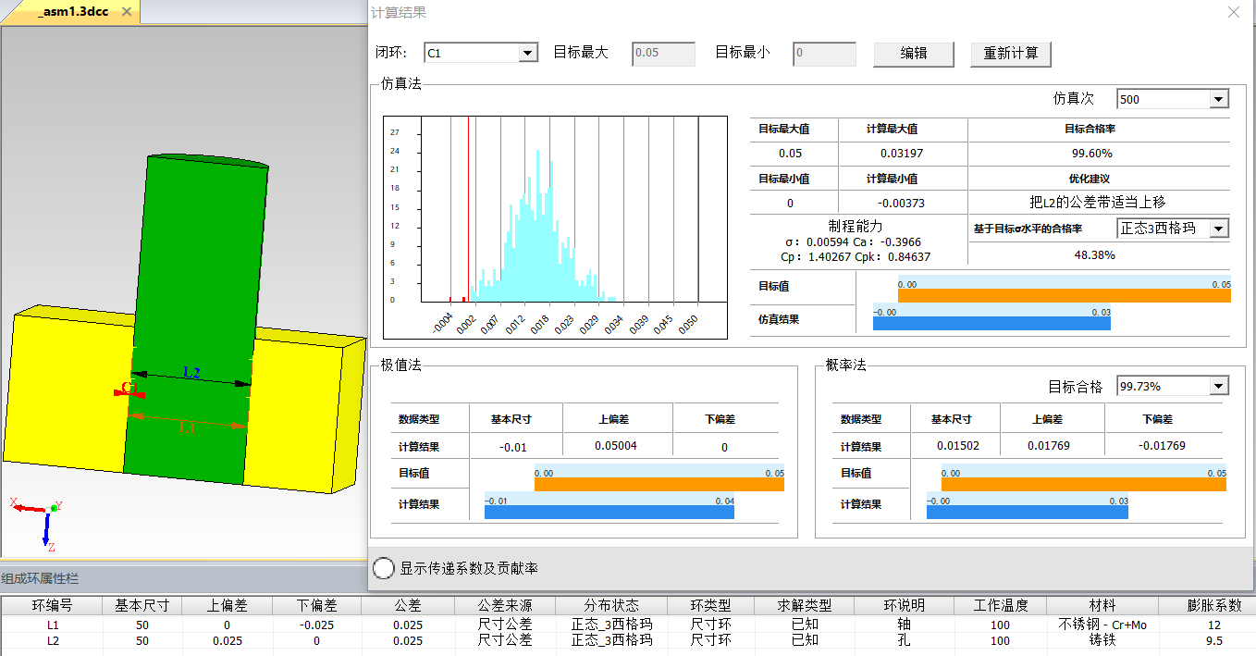The image size is (1256, 656).
Task: Click the blue 仿真结果 bar
Action: click(991, 323)
